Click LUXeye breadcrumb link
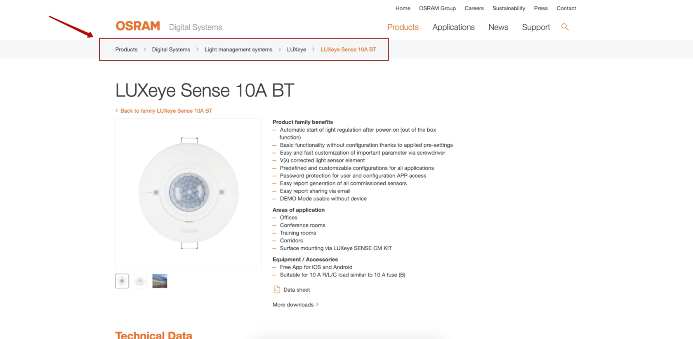693x339 pixels. point(297,49)
